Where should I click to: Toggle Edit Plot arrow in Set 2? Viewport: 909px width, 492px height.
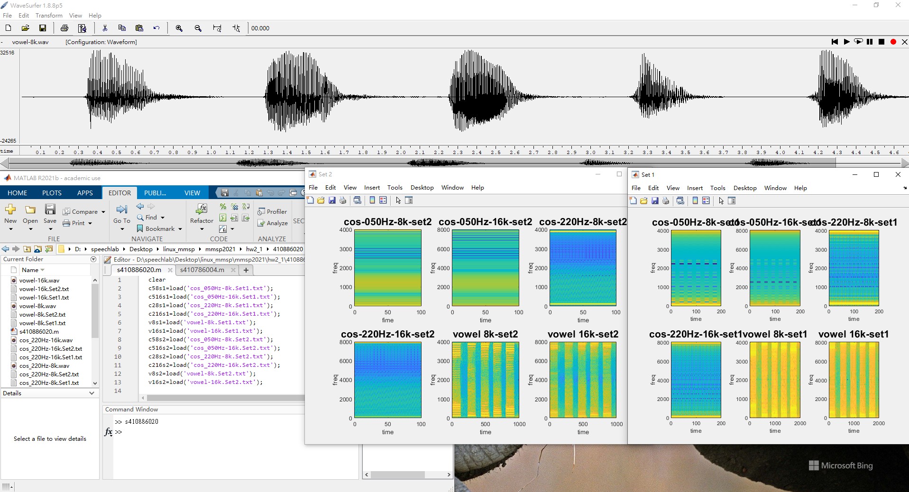[398, 200]
